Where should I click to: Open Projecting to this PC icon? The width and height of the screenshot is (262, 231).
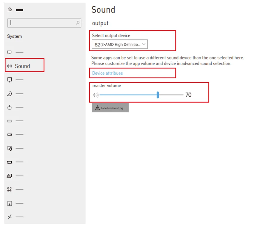tap(9, 176)
